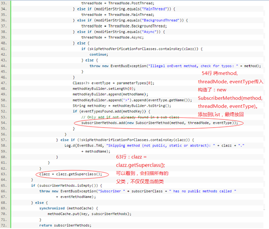Click line number 54 in the gutter
Screen dimensions: 269x229
coord(4,123)
